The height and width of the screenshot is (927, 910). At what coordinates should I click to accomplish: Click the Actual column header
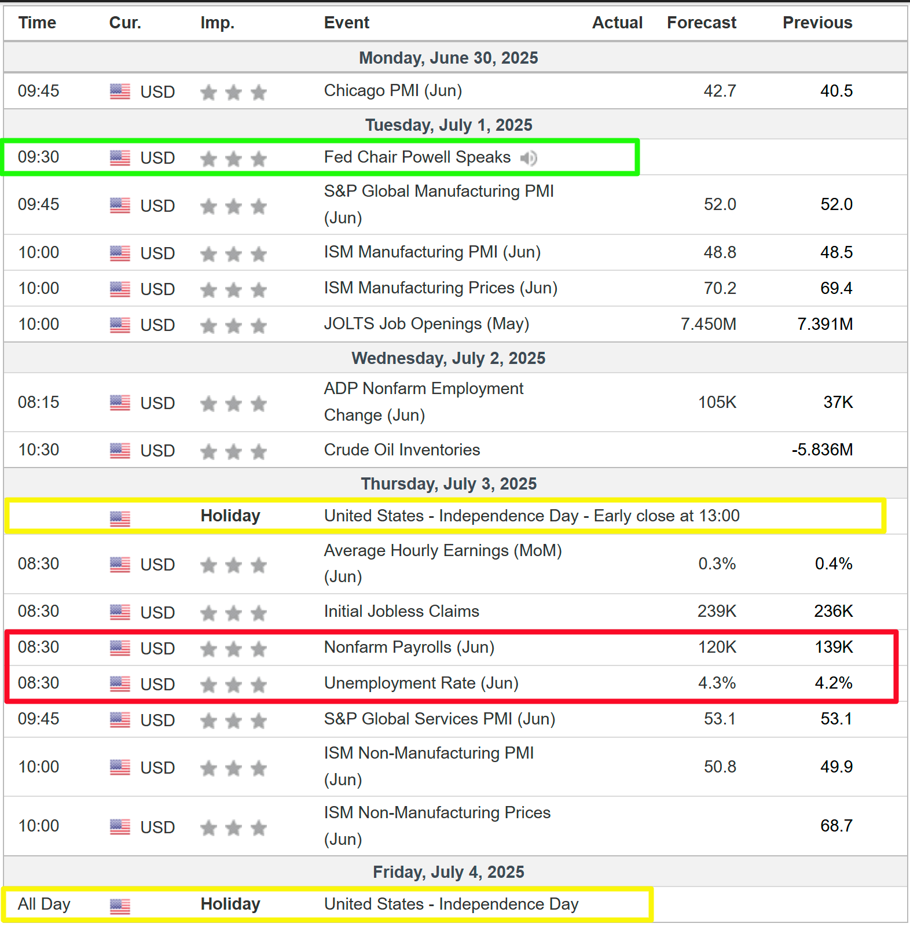pos(617,23)
